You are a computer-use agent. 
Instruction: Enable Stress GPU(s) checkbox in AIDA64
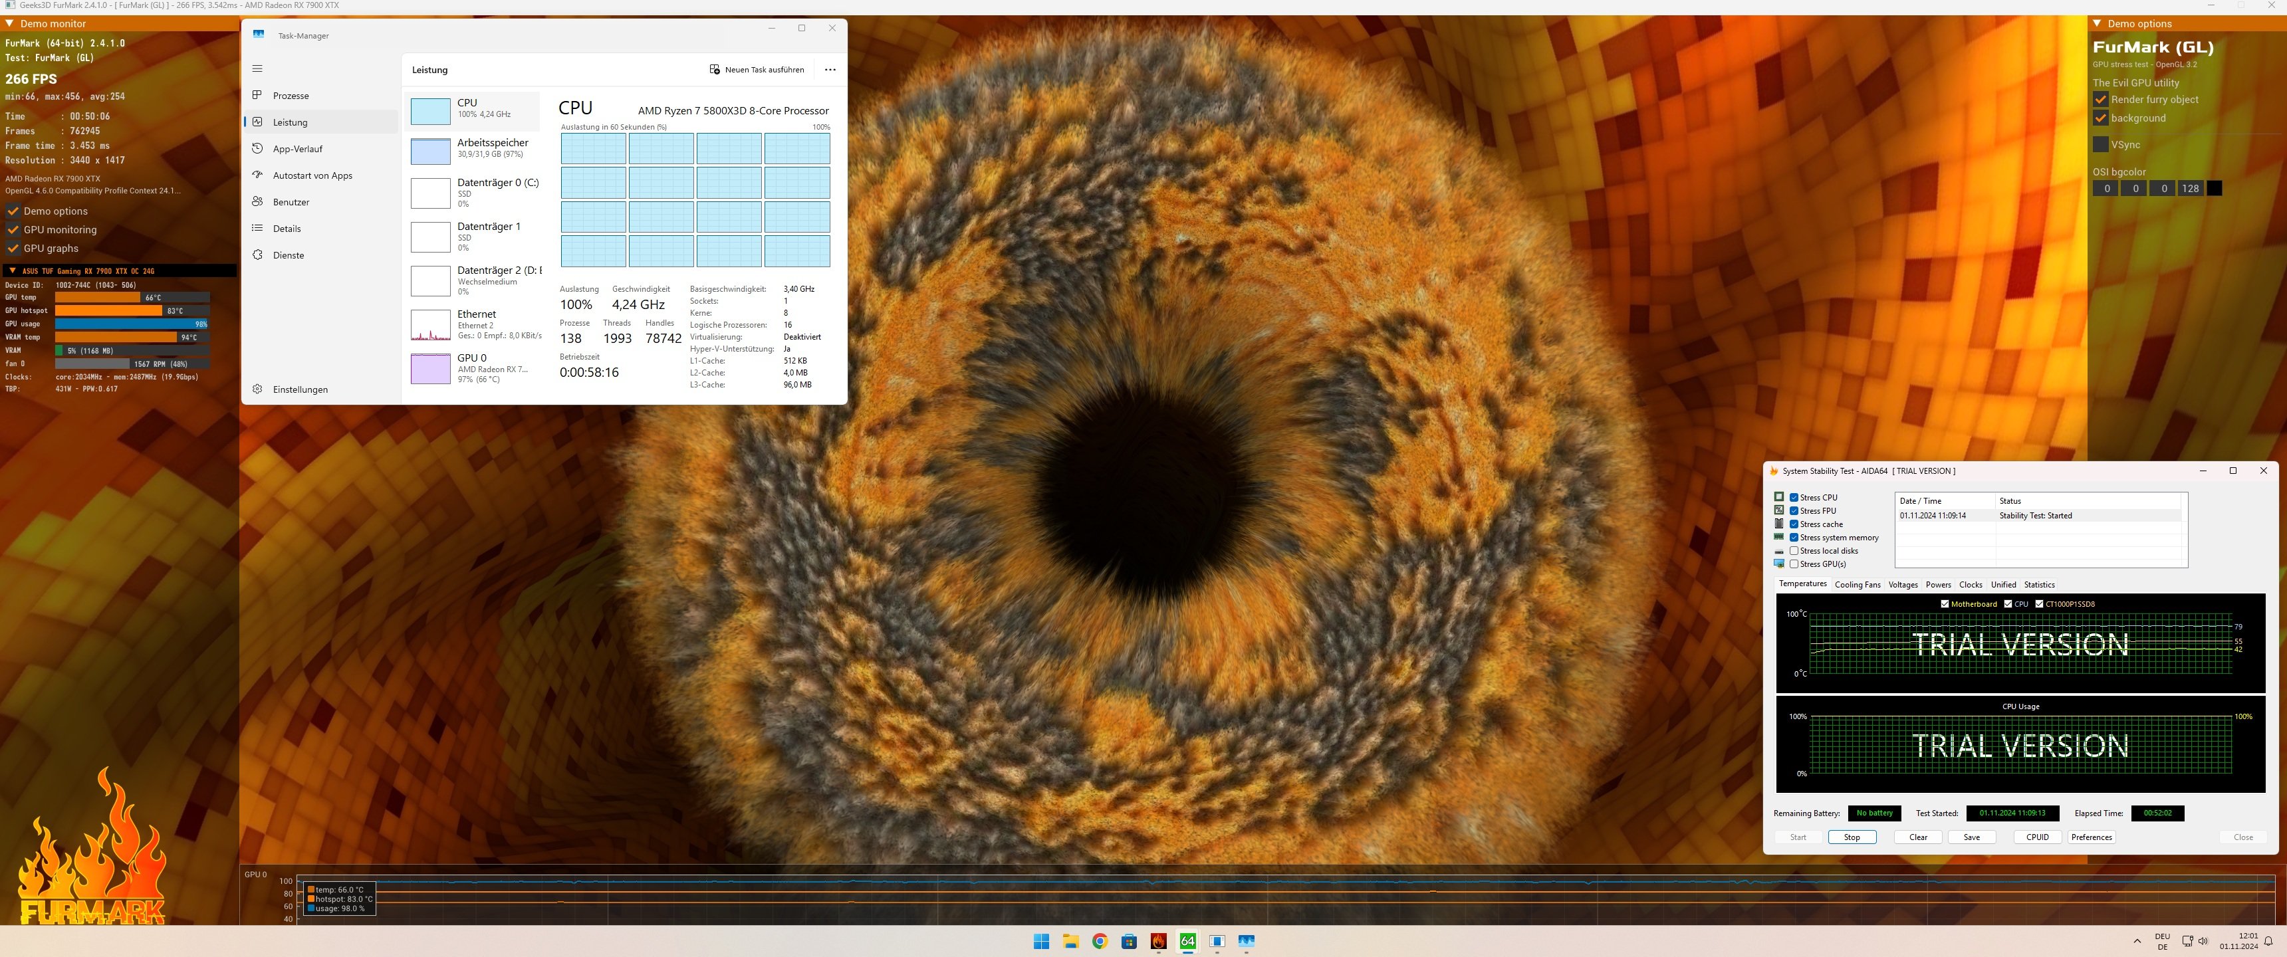pyautogui.click(x=1794, y=564)
